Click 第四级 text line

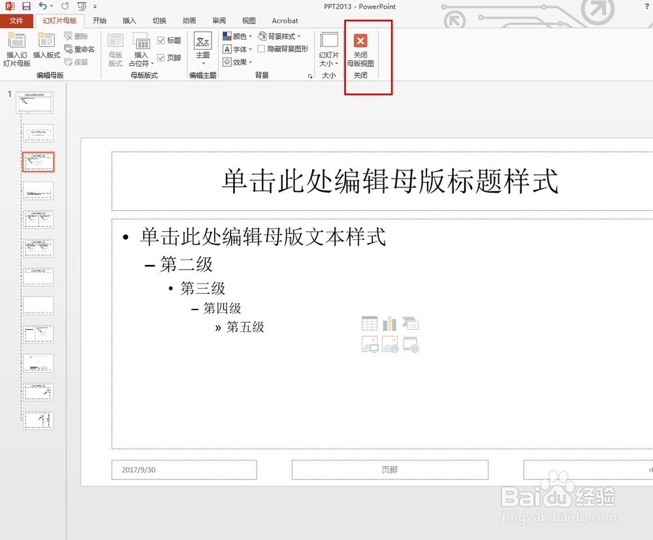coord(222,308)
